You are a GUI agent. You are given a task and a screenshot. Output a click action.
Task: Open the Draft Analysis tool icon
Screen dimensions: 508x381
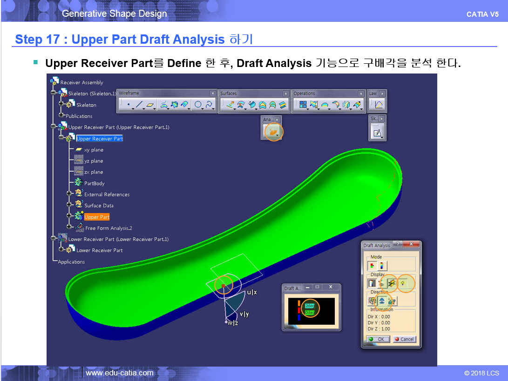point(273,133)
